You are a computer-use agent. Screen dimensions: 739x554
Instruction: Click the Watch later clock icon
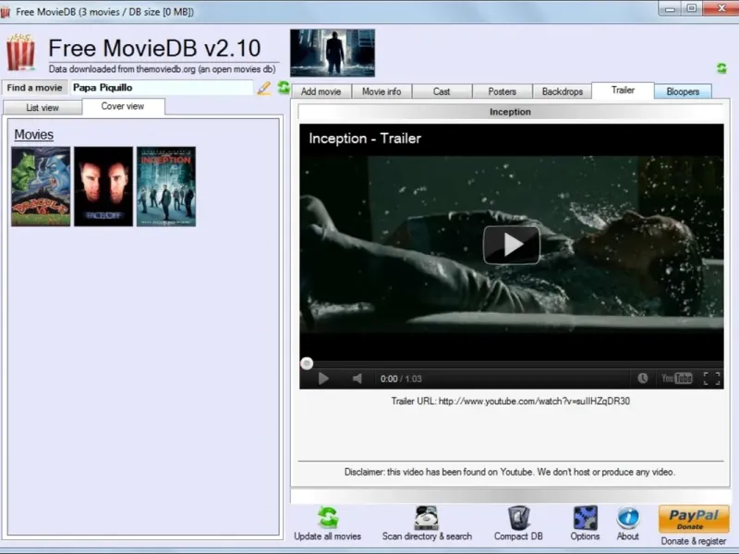pos(642,379)
